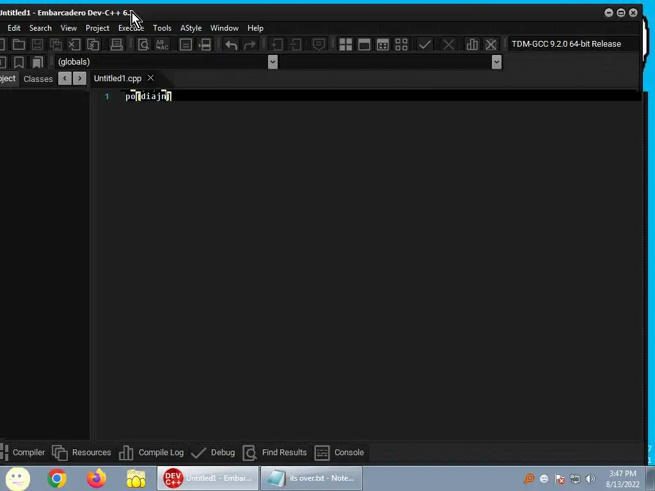Click the Debug checkmark toolbar icon

(425, 44)
